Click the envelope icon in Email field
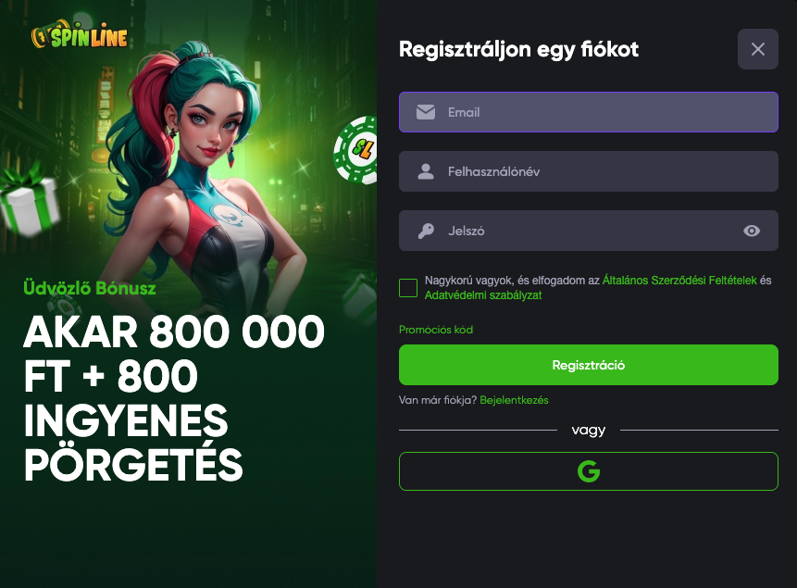 coord(426,112)
